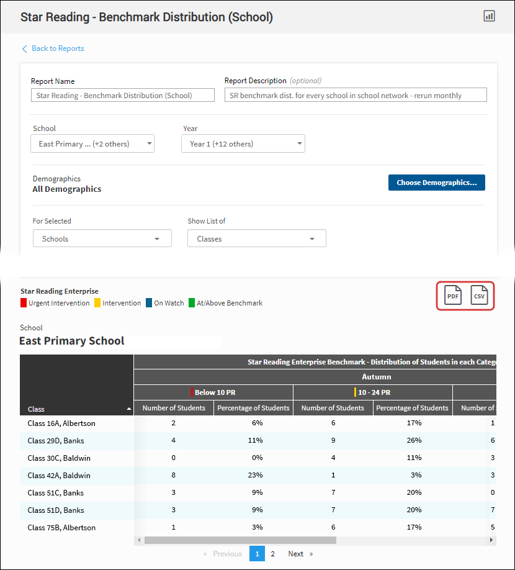Screen dimensions: 515x570
Task: Click the horizontal scrollbar left arrow
Action: click(x=139, y=540)
